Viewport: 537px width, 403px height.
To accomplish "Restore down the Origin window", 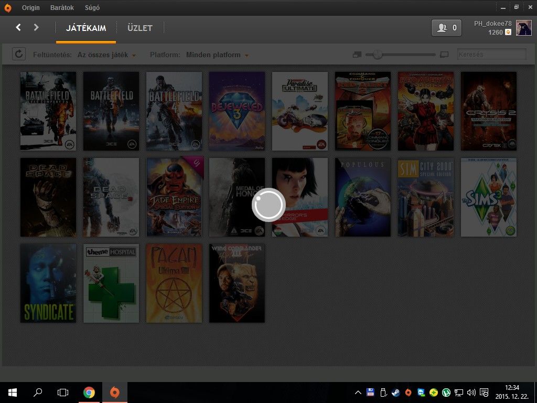I will [x=517, y=7].
